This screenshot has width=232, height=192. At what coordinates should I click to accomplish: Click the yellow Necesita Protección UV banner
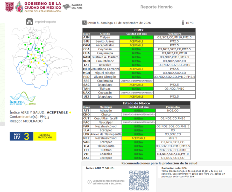[45, 136]
